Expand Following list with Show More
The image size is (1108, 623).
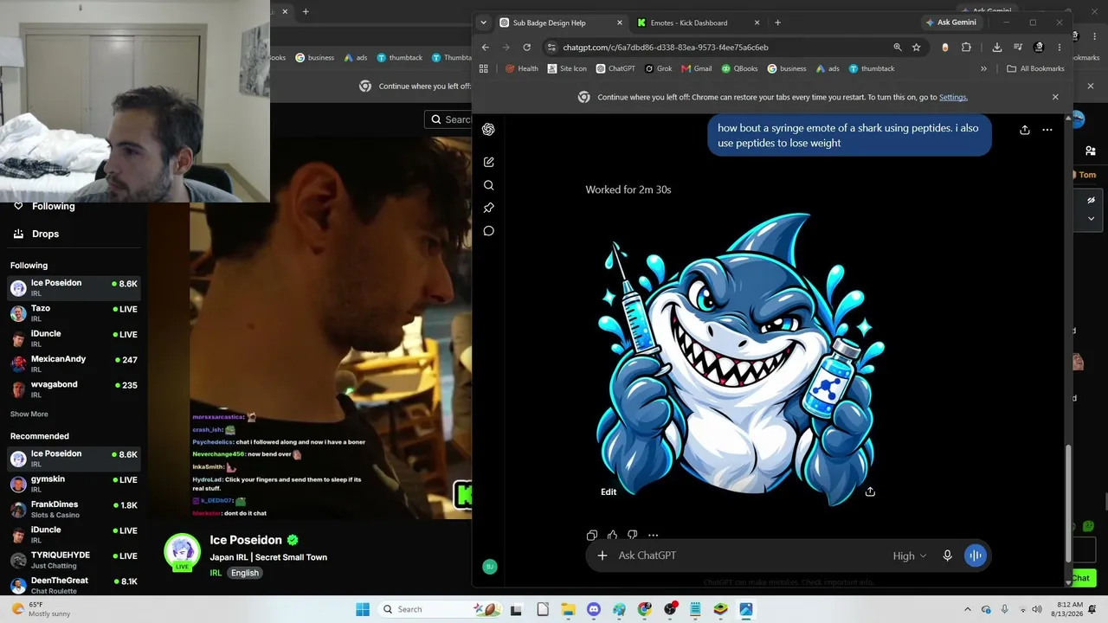(x=29, y=414)
